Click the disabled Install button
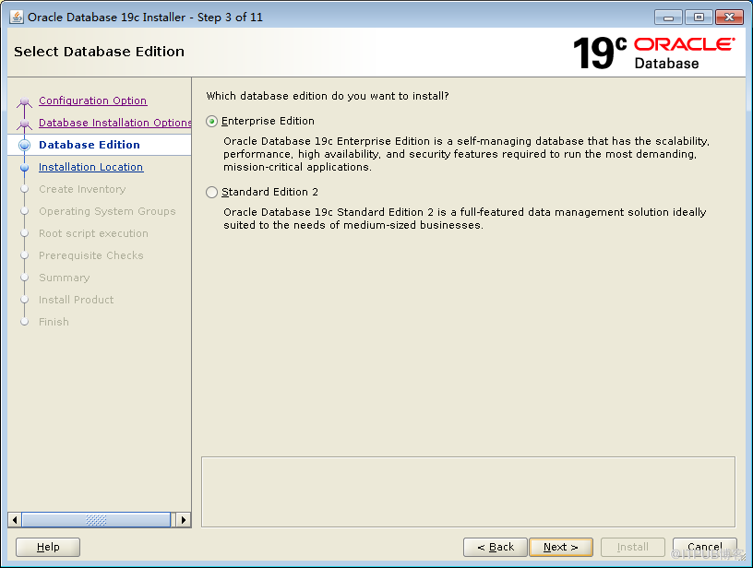This screenshot has height=568, width=753. 633,547
